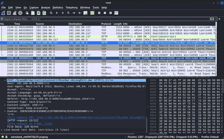Toggle auto-scroll to last packet
This screenshot has width=224, height=139.
[85, 13]
